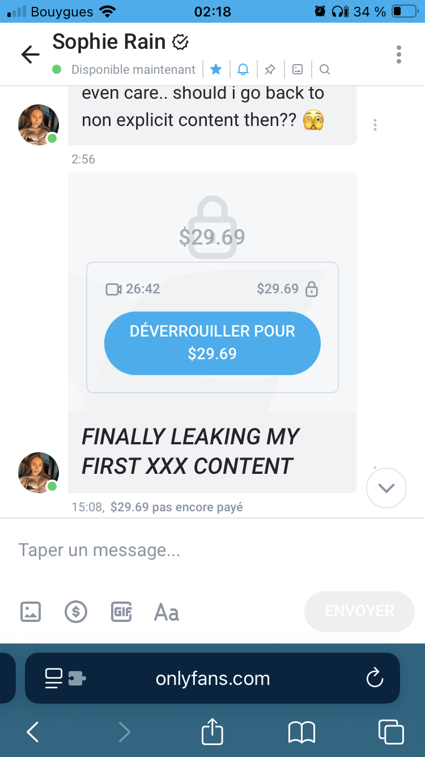Toggle the notification bell icon
This screenshot has width=425, height=757.
[x=243, y=69]
